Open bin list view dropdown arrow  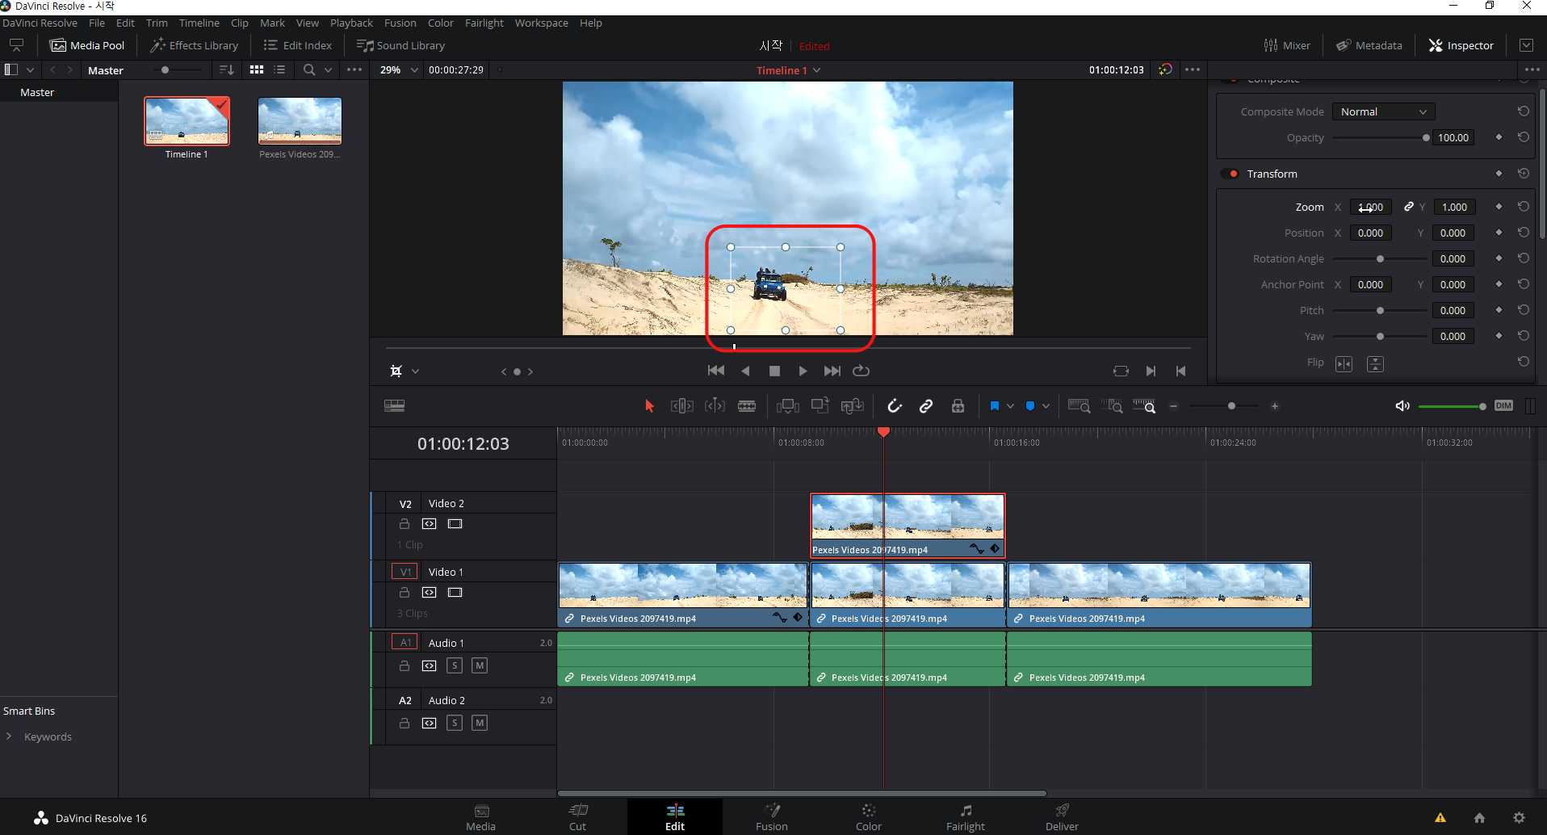coord(30,70)
